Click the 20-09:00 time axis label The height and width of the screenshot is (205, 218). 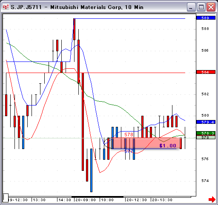pyautogui.click(x=86, y=200)
